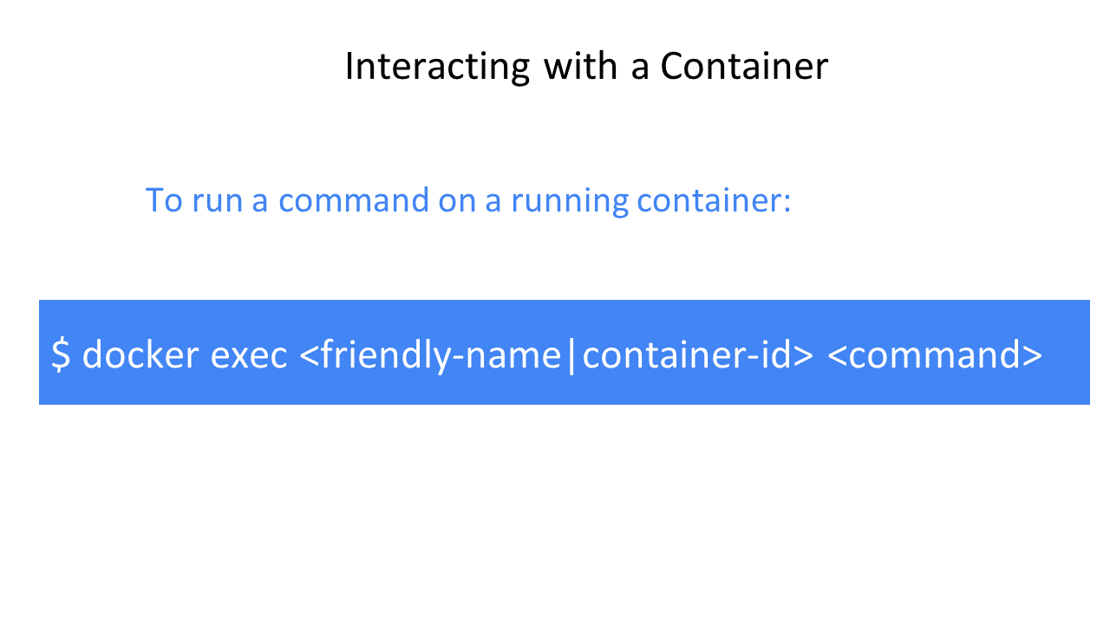Click the '<friendly-name' placeholder text
The image size is (1110, 624).
tap(430, 355)
